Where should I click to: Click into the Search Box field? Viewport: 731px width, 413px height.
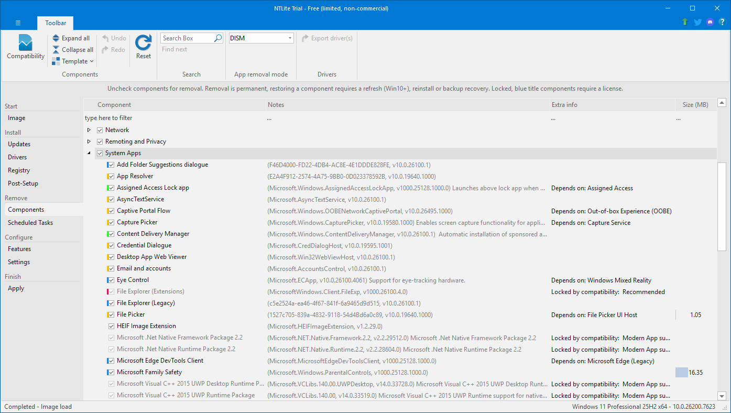point(187,38)
